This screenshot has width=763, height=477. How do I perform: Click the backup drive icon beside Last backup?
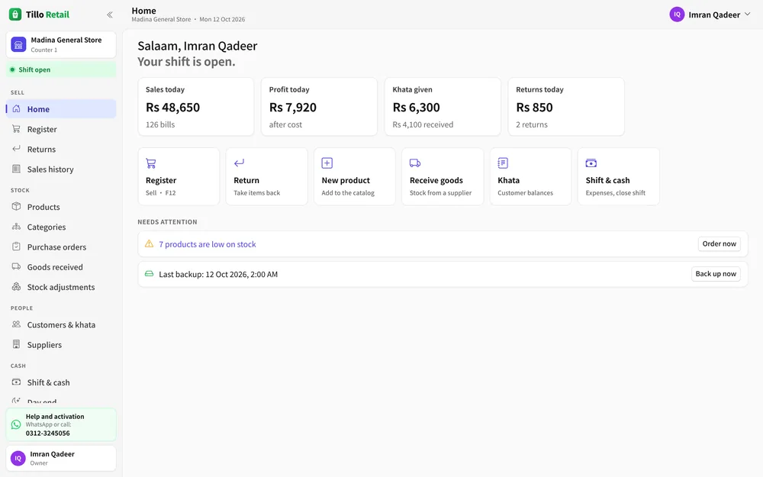point(150,274)
